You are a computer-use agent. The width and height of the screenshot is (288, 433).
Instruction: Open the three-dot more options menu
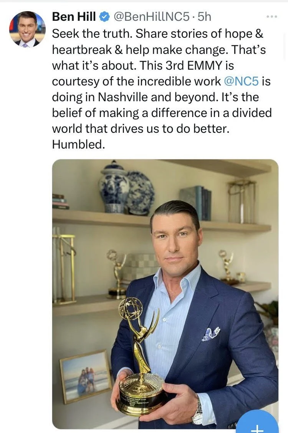[x=272, y=17]
